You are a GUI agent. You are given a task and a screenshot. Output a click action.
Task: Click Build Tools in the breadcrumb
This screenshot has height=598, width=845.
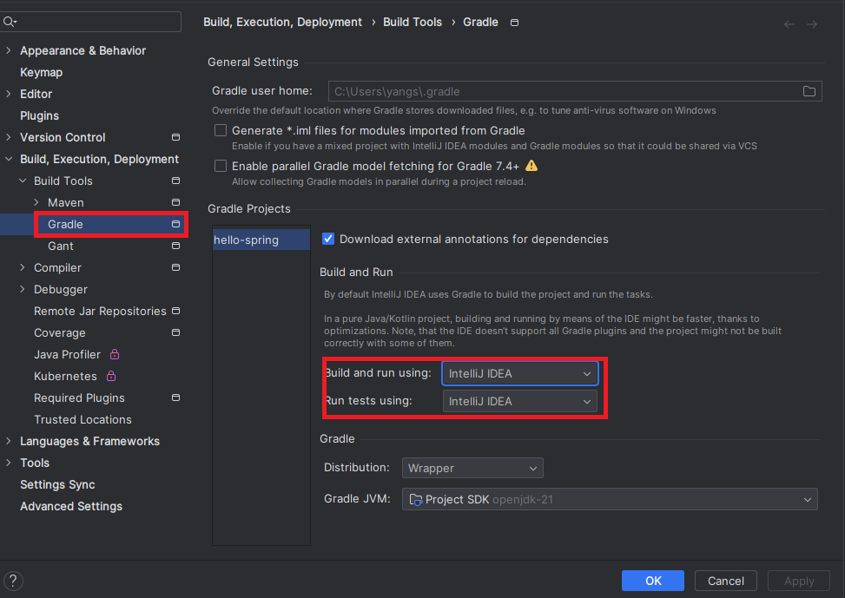[x=413, y=22]
